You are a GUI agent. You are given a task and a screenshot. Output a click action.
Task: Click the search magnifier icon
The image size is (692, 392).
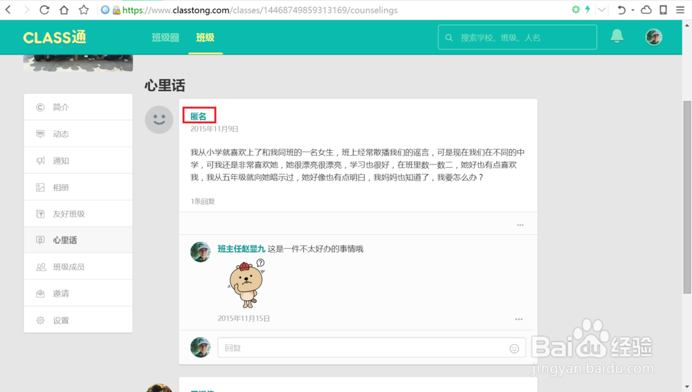click(449, 37)
